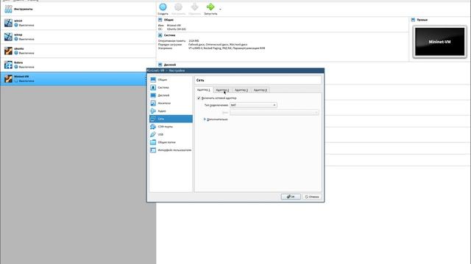Confirm settings with the OK button
471x264 pixels.
(291, 197)
